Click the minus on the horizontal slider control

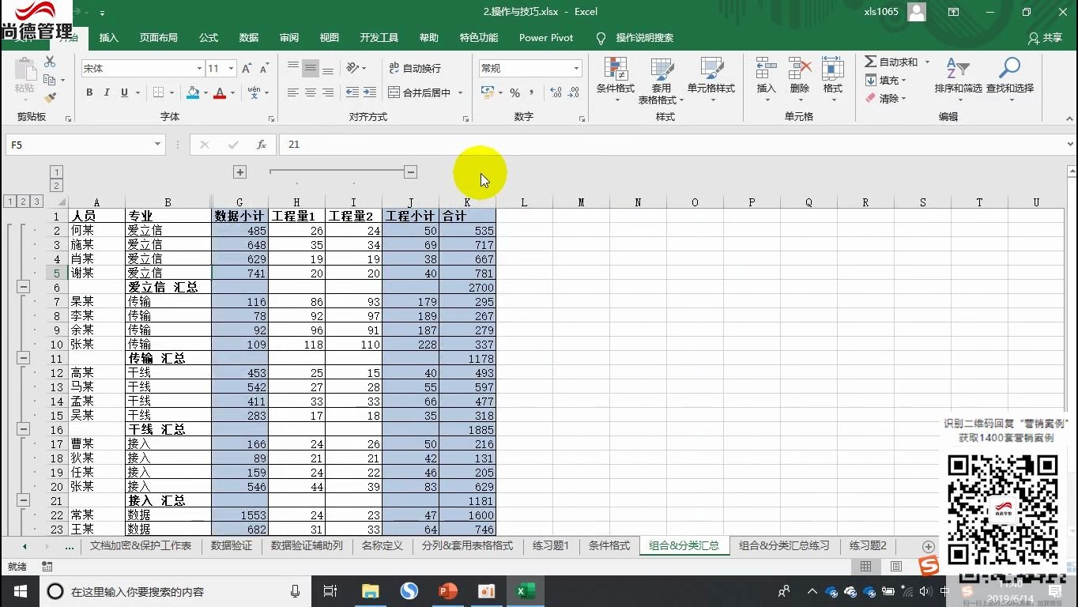[410, 171]
